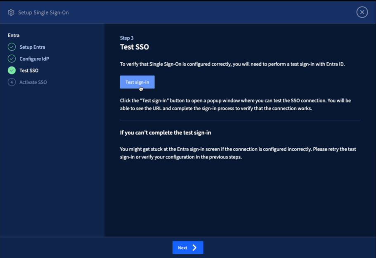Click the Step 3 label

127,38
